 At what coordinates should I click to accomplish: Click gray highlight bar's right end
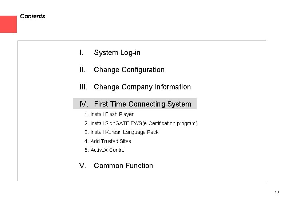click(x=194, y=104)
